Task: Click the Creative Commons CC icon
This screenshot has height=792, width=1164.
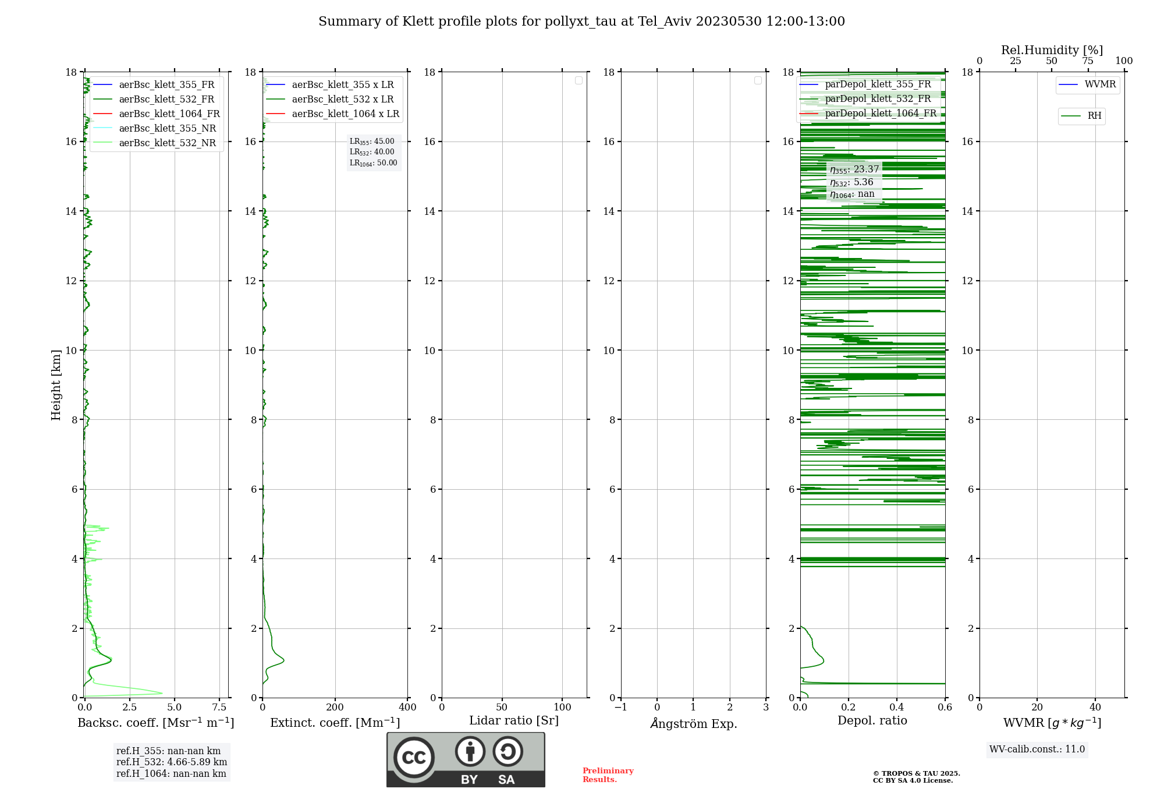Action: tap(414, 758)
